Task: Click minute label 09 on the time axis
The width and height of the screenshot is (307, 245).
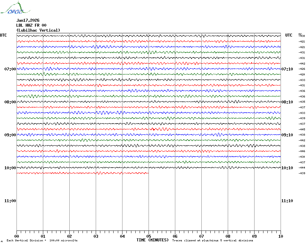Action: click(254, 236)
